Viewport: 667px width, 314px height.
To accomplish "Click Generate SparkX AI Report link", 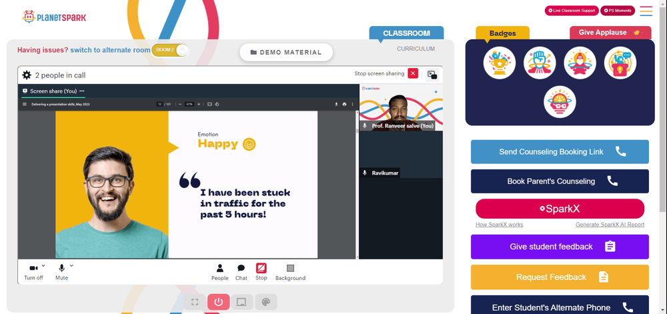I will tap(610, 225).
